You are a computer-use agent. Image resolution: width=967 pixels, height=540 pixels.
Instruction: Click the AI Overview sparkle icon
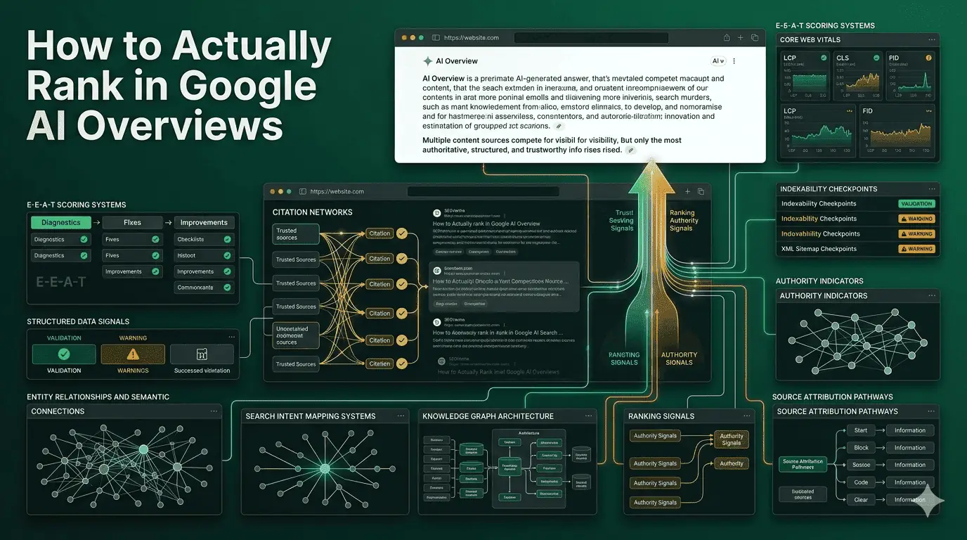coord(427,61)
